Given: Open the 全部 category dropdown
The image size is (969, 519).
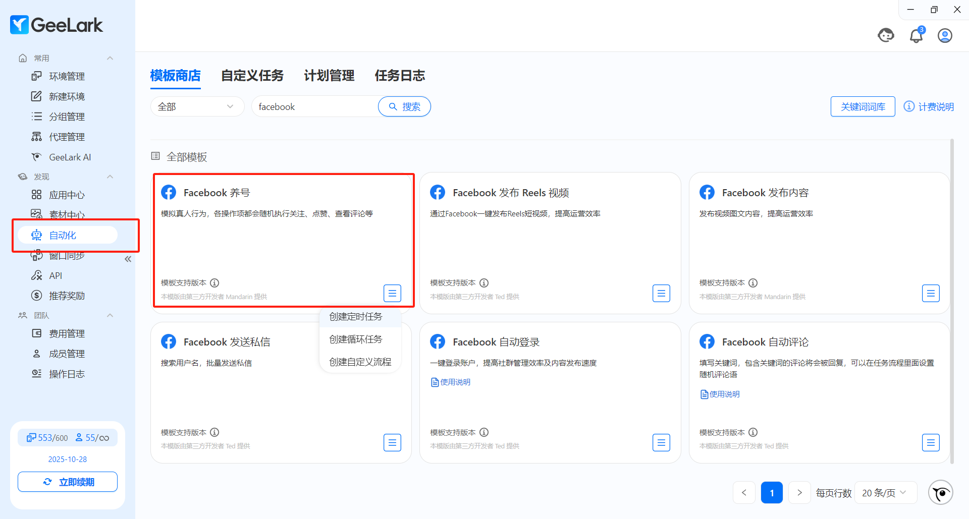Looking at the screenshot, I should pyautogui.click(x=197, y=106).
